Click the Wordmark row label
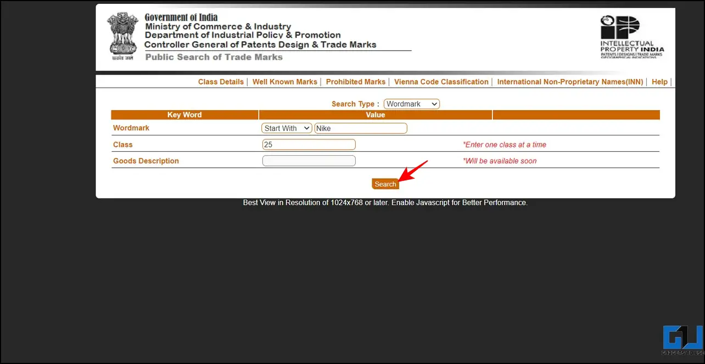 tap(131, 128)
